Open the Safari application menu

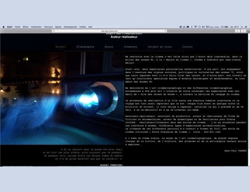coord(10,27)
